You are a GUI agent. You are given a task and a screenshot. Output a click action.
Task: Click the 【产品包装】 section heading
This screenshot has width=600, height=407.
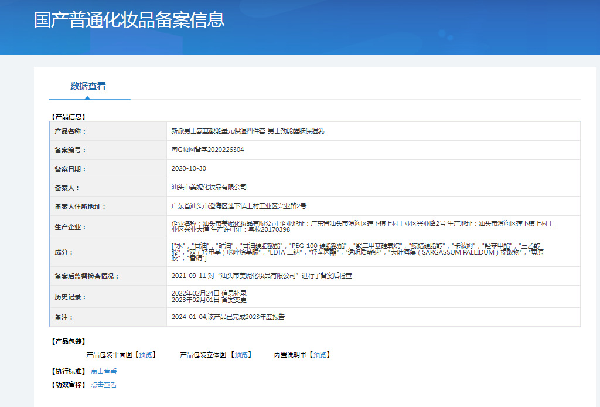click(x=68, y=341)
